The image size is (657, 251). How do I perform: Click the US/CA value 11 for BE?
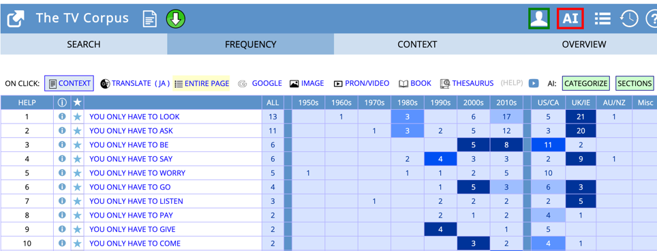click(x=548, y=145)
